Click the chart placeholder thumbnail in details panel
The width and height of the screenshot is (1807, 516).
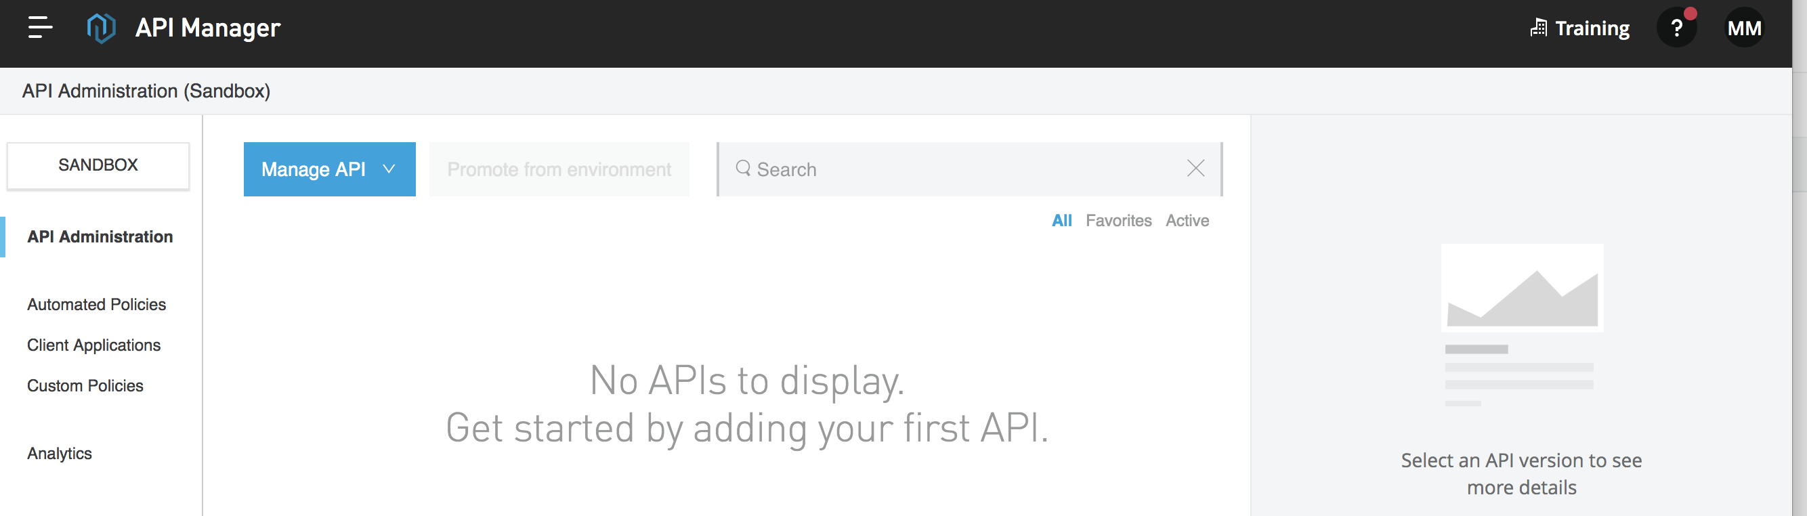pyautogui.click(x=1523, y=288)
